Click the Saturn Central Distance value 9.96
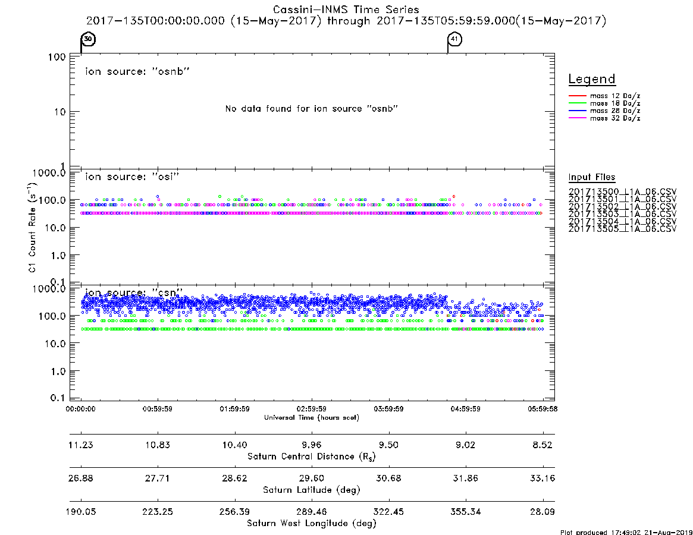Screen dimensions: 693x535 tap(312, 445)
